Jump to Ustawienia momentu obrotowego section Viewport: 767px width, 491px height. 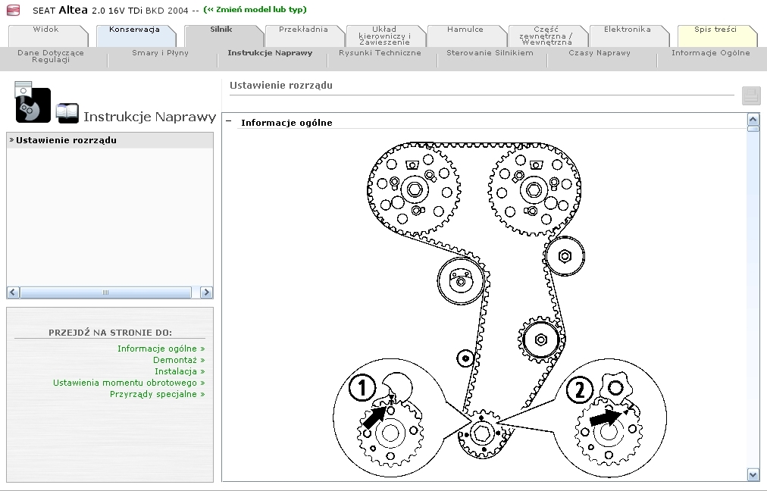(129, 383)
